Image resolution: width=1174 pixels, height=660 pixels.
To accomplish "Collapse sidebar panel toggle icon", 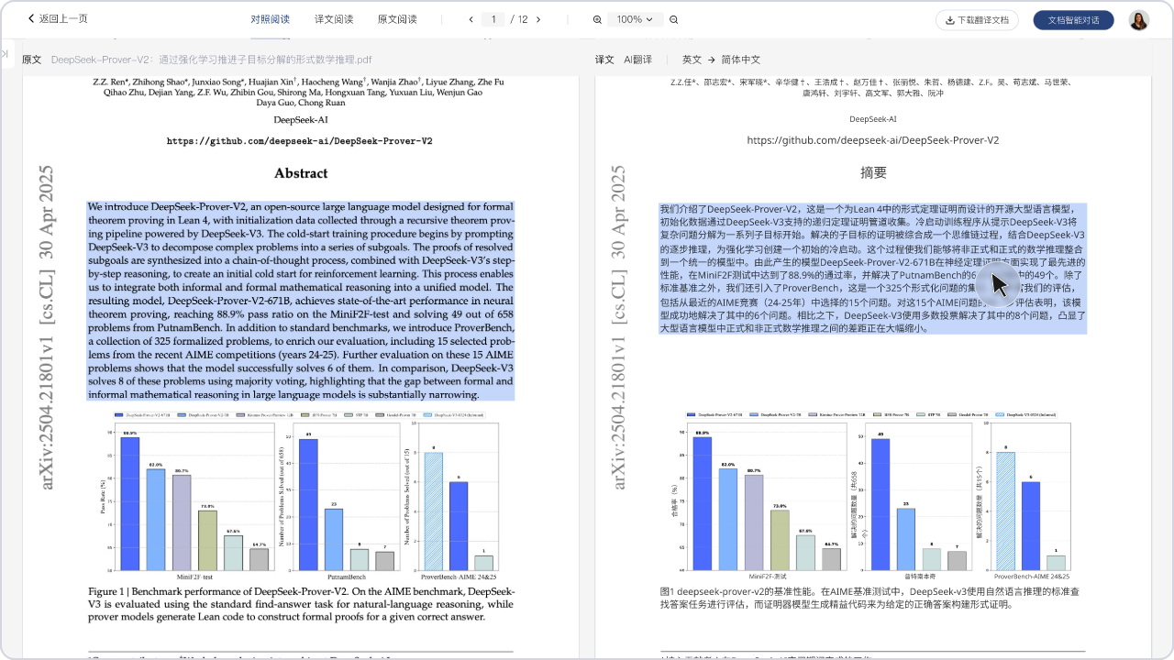I will tap(5, 54).
